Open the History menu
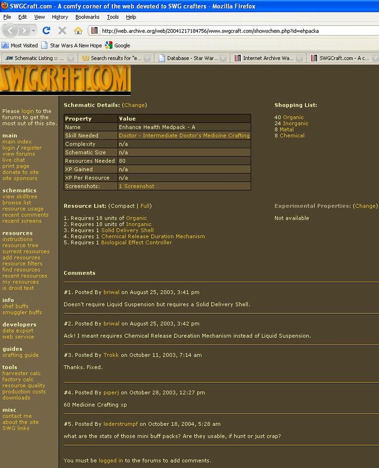The width and height of the screenshot is (379, 468). point(60,17)
